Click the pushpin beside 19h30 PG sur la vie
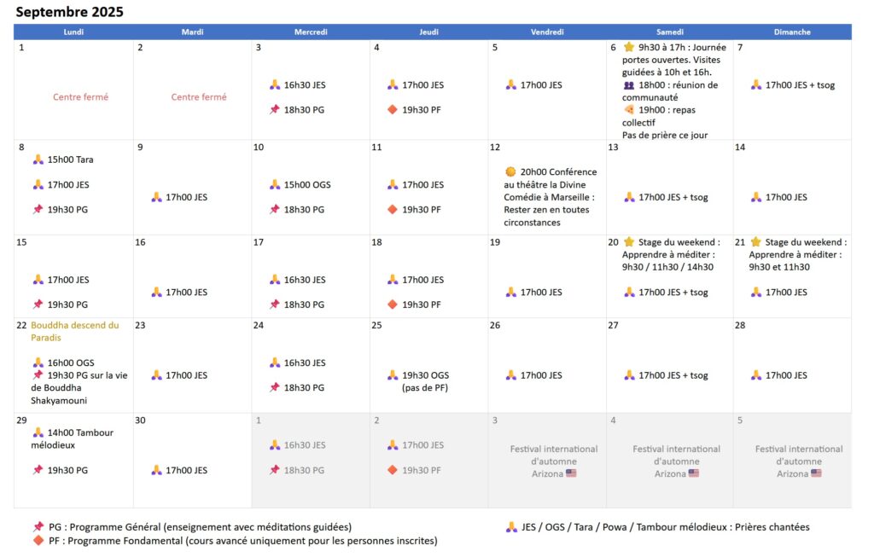 [x=38, y=374]
